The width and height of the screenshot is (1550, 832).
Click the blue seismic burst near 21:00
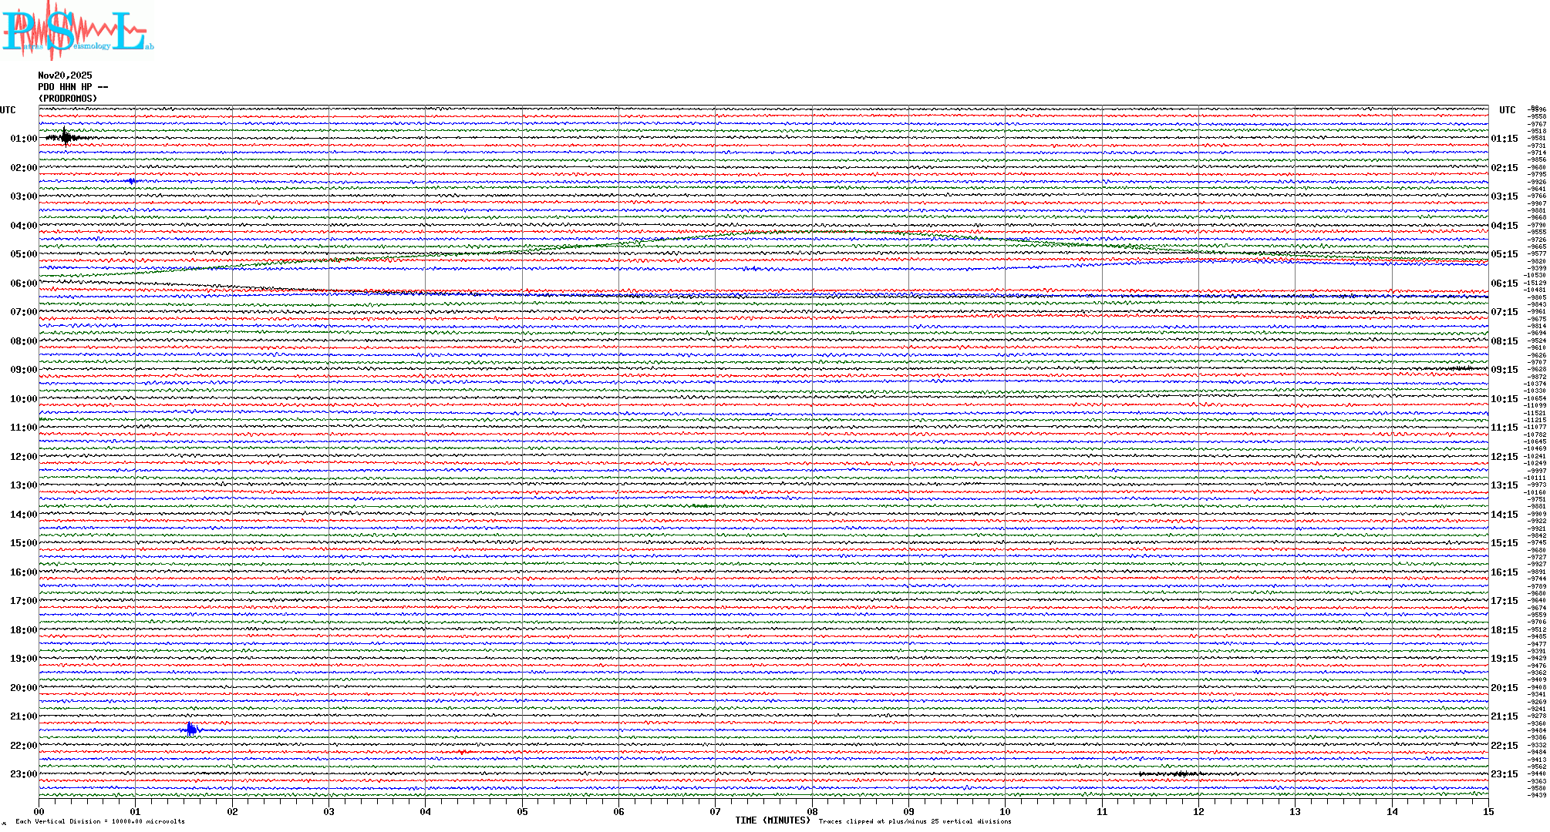tap(191, 729)
